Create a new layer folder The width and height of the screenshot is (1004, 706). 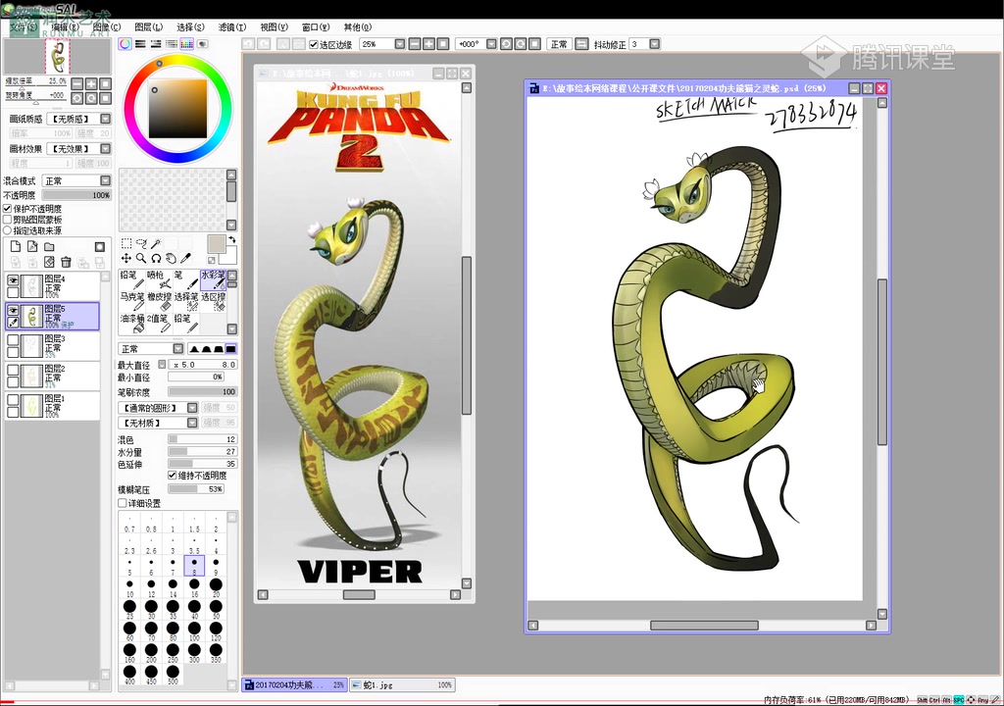point(49,247)
